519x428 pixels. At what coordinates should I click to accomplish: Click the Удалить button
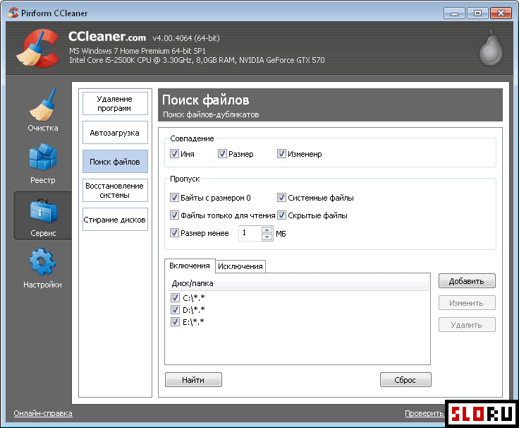click(467, 325)
